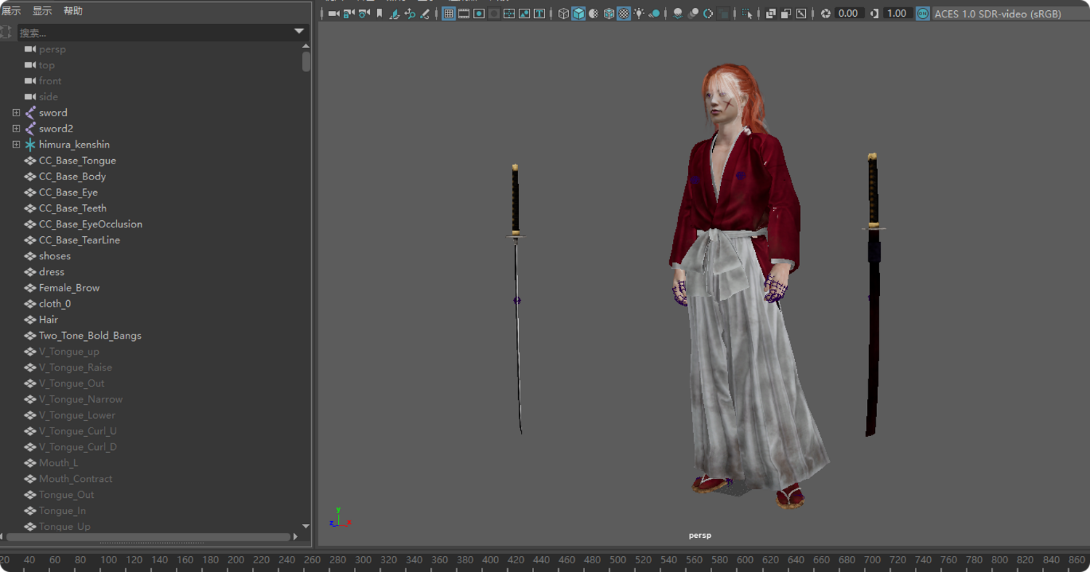Viewport: 1090px width, 572px height.
Task: Click the camera icon beside persp in the outliner
Action: tap(30, 49)
